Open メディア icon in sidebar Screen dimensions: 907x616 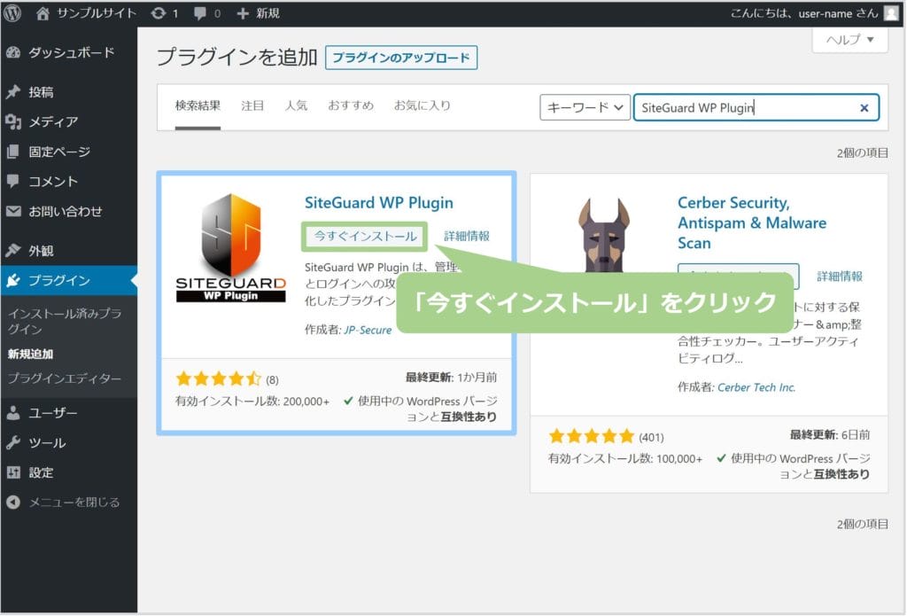pyautogui.click(x=13, y=121)
